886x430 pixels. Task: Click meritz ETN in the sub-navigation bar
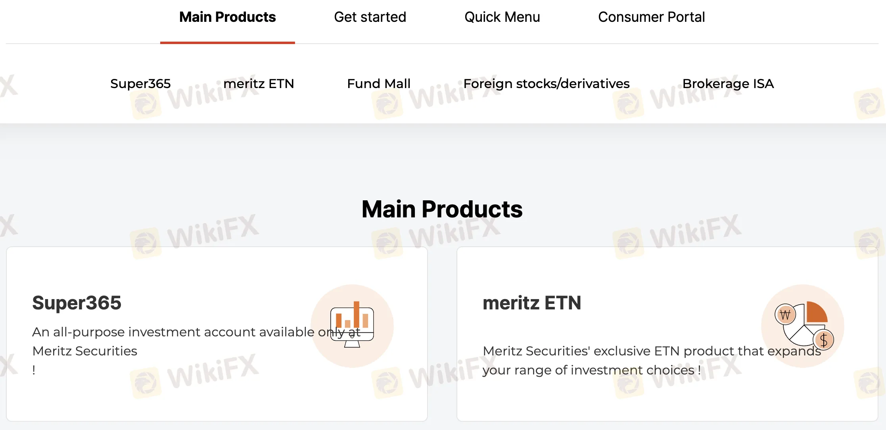259,84
